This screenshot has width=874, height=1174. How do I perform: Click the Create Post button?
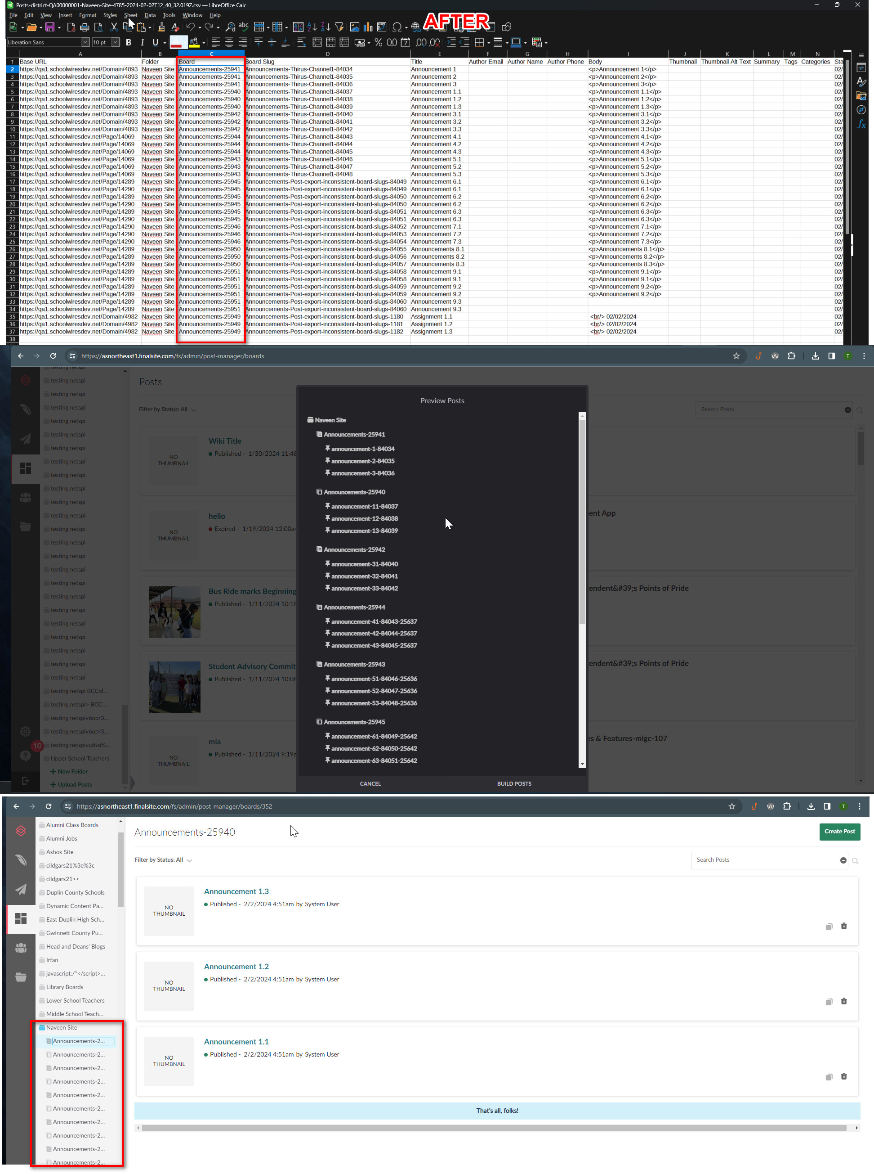pyautogui.click(x=840, y=832)
